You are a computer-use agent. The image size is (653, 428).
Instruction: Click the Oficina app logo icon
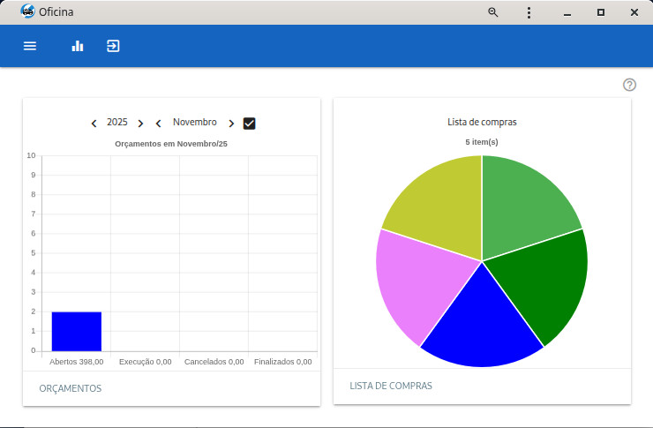coord(26,12)
